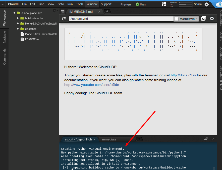The width and height of the screenshot is (222, 170).
Task: Click the DISK usage bar
Action: pos(185,6)
